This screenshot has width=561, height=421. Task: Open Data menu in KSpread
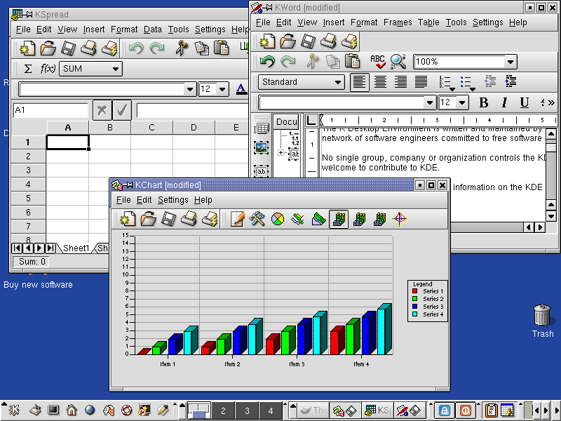point(153,29)
